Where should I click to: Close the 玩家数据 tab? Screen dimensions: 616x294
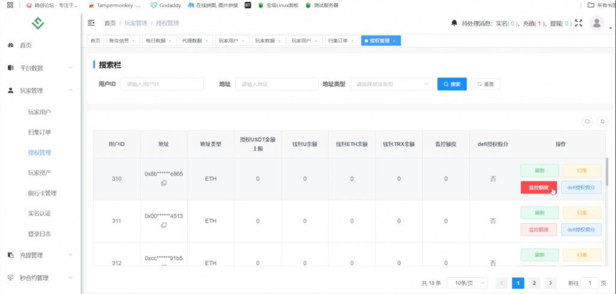pyautogui.click(x=279, y=41)
